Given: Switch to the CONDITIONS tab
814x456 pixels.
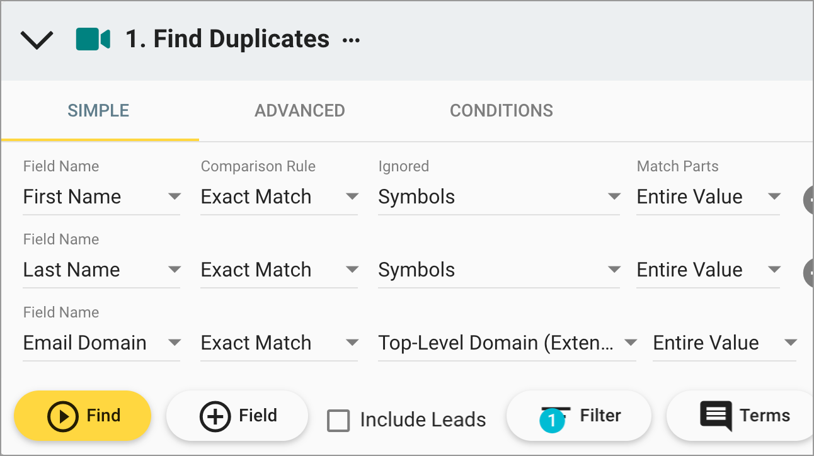Looking at the screenshot, I should tap(501, 110).
